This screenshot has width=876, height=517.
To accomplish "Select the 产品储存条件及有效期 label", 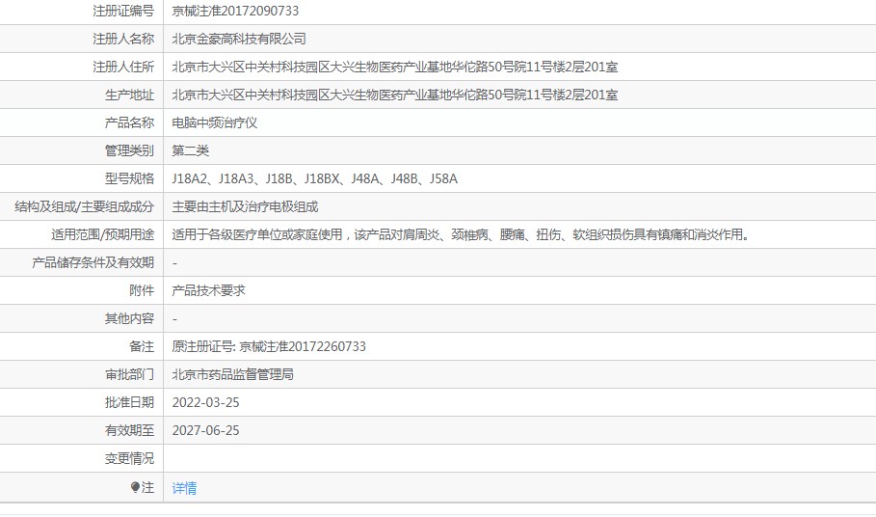I will pos(93,262).
